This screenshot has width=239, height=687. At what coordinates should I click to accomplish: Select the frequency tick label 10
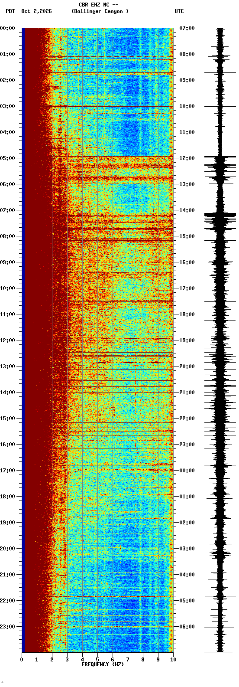click(173, 660)
